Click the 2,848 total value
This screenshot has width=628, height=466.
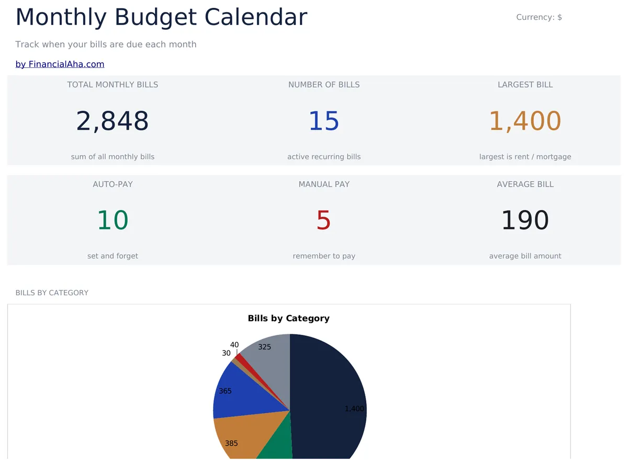pos(113,121)
